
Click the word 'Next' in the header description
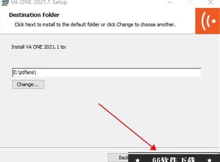tap(30, 25)
